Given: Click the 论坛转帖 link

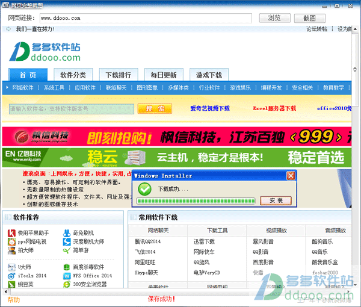Looking at the screenshot, I should click(x=316, y=29).
